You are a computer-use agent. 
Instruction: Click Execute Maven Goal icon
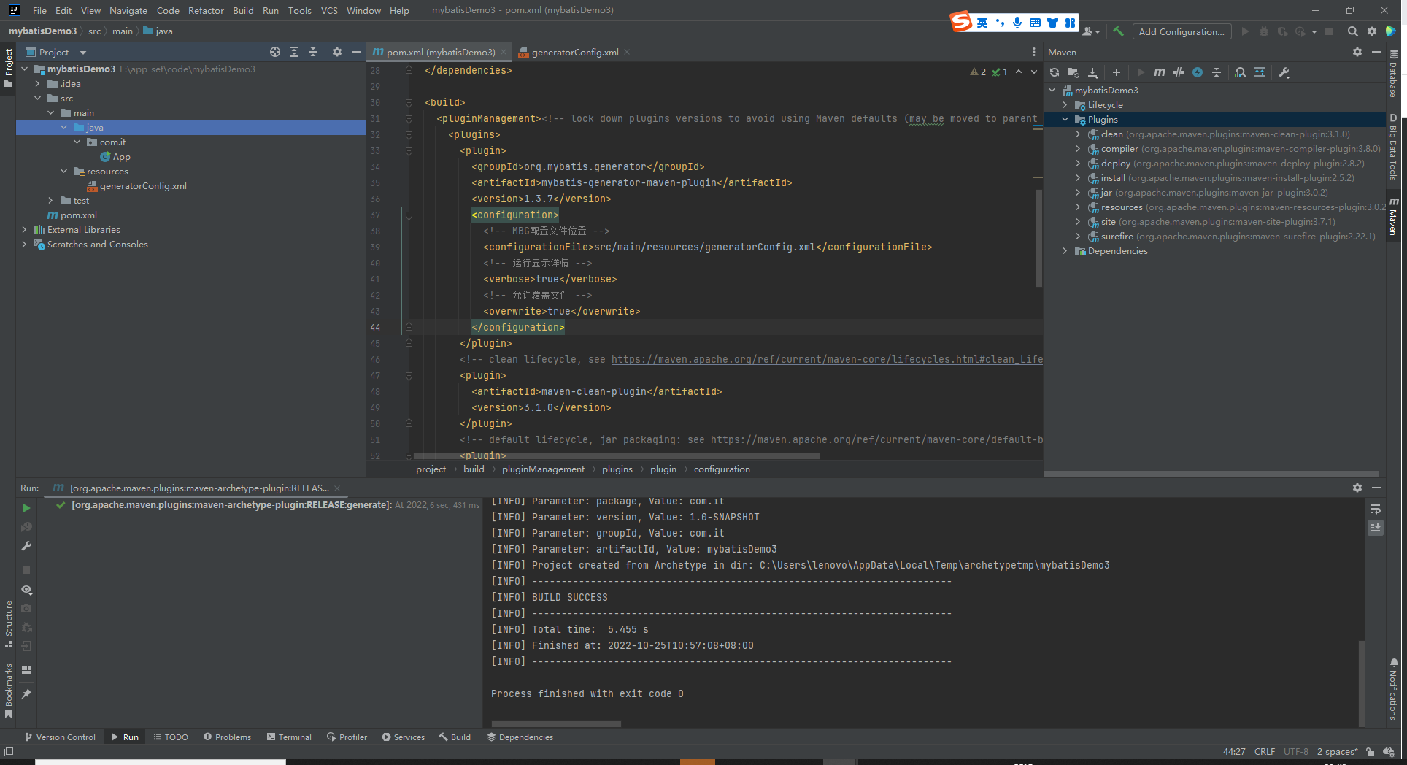click(x=1160, y=72)
